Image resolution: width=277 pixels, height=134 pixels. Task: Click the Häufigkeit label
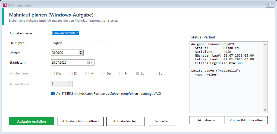[x=17, y=43]
